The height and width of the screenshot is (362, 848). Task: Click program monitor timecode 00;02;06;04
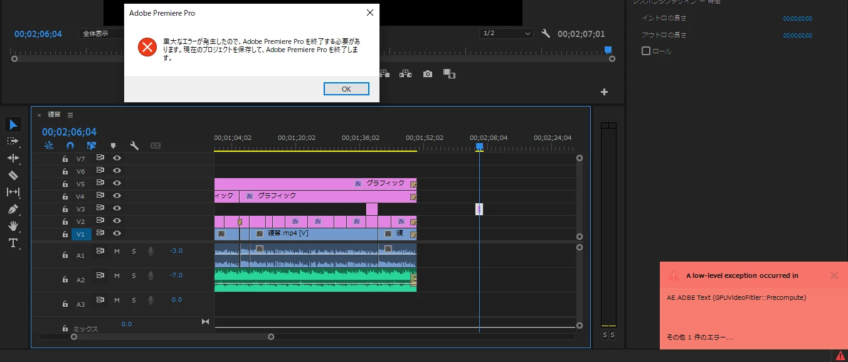pyautogui.click(x=38, y=34)
